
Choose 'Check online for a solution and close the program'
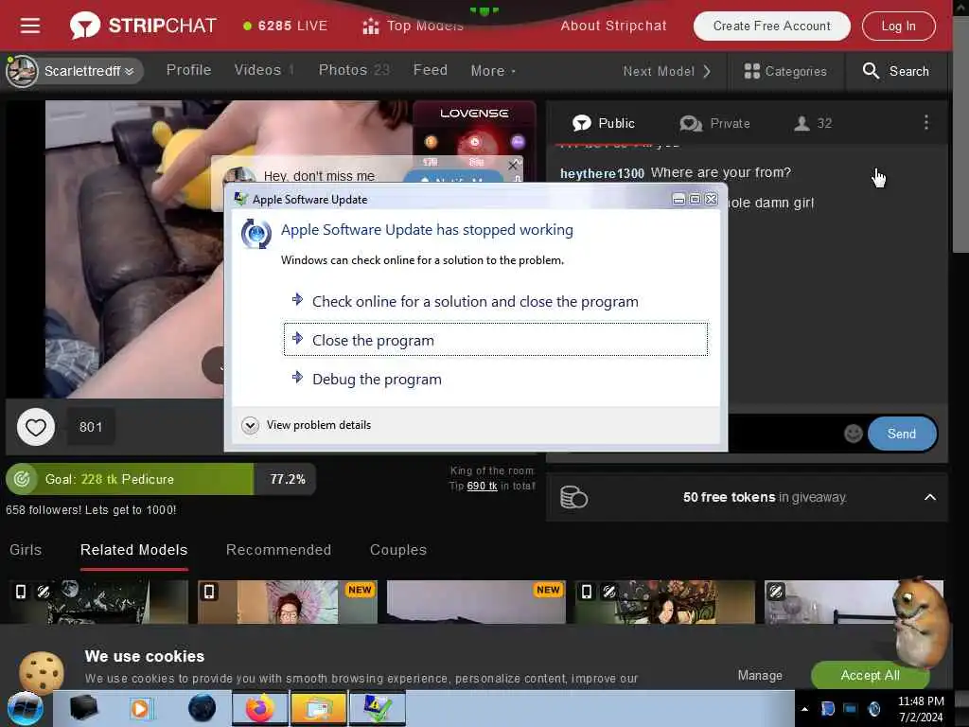pyautogui.click(x=496, y=301)
